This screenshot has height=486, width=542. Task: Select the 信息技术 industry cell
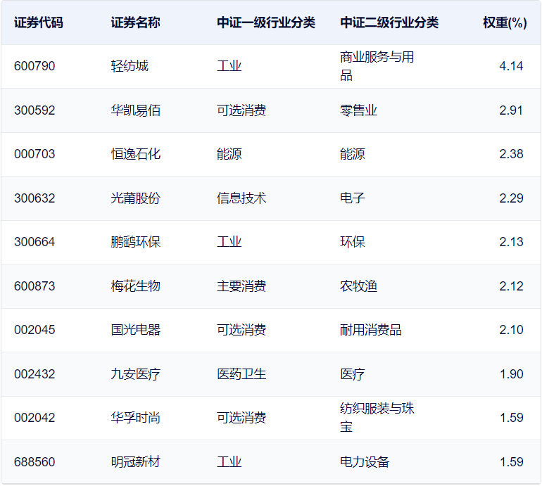pyautogui.click(x=241, y=198)
